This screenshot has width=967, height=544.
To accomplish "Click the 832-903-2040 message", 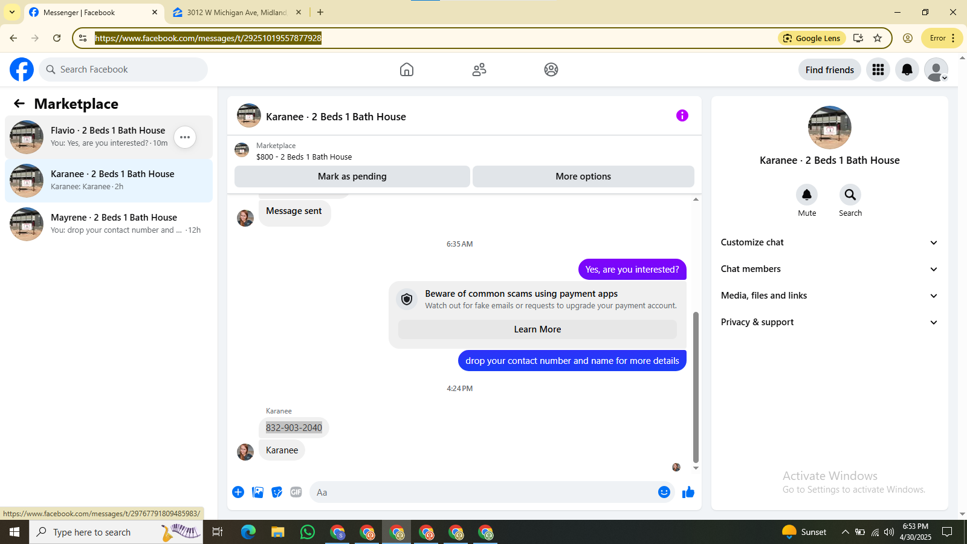I will point(294,428).
